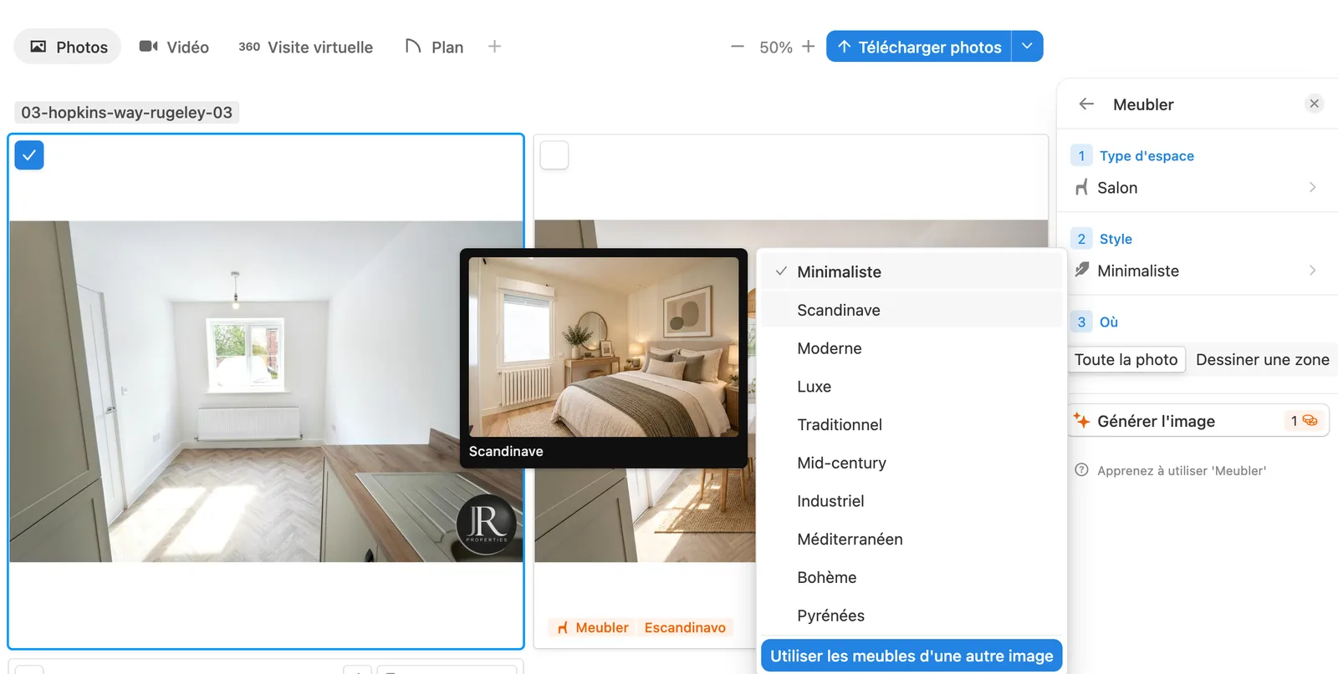Increase zoom with the plus icon beside 50%
The width and height of the screenshot is (1338, 674).
808,47
